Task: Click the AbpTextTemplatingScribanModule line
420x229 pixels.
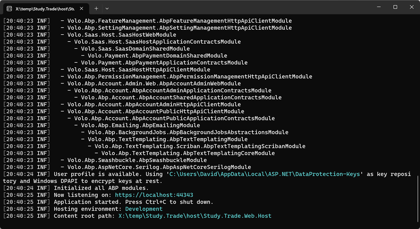Action: [x=200, y=146]
